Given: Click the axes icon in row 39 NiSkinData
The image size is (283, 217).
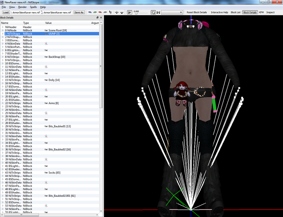Looking at the screenshot, I should [x=46, y=159].
